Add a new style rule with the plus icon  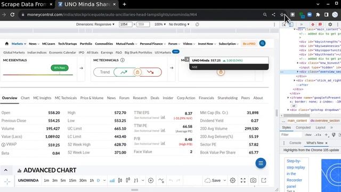pyautogui.click(x=326, y=135)
